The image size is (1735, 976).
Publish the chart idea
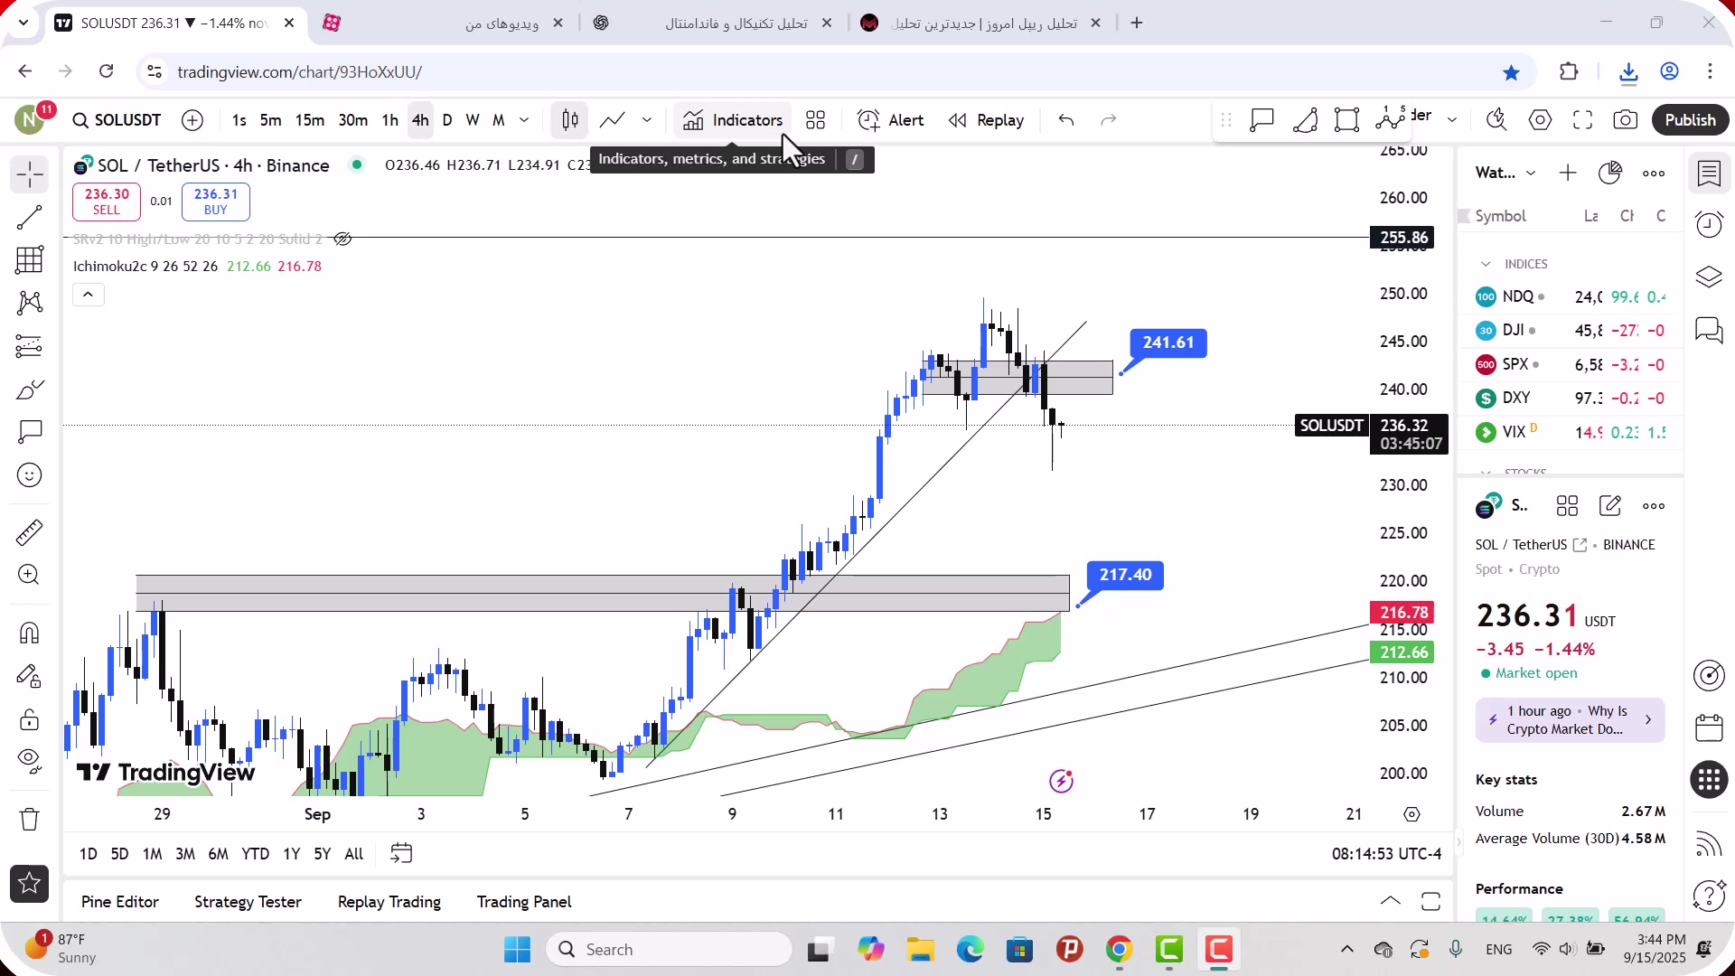[1690, 120]
